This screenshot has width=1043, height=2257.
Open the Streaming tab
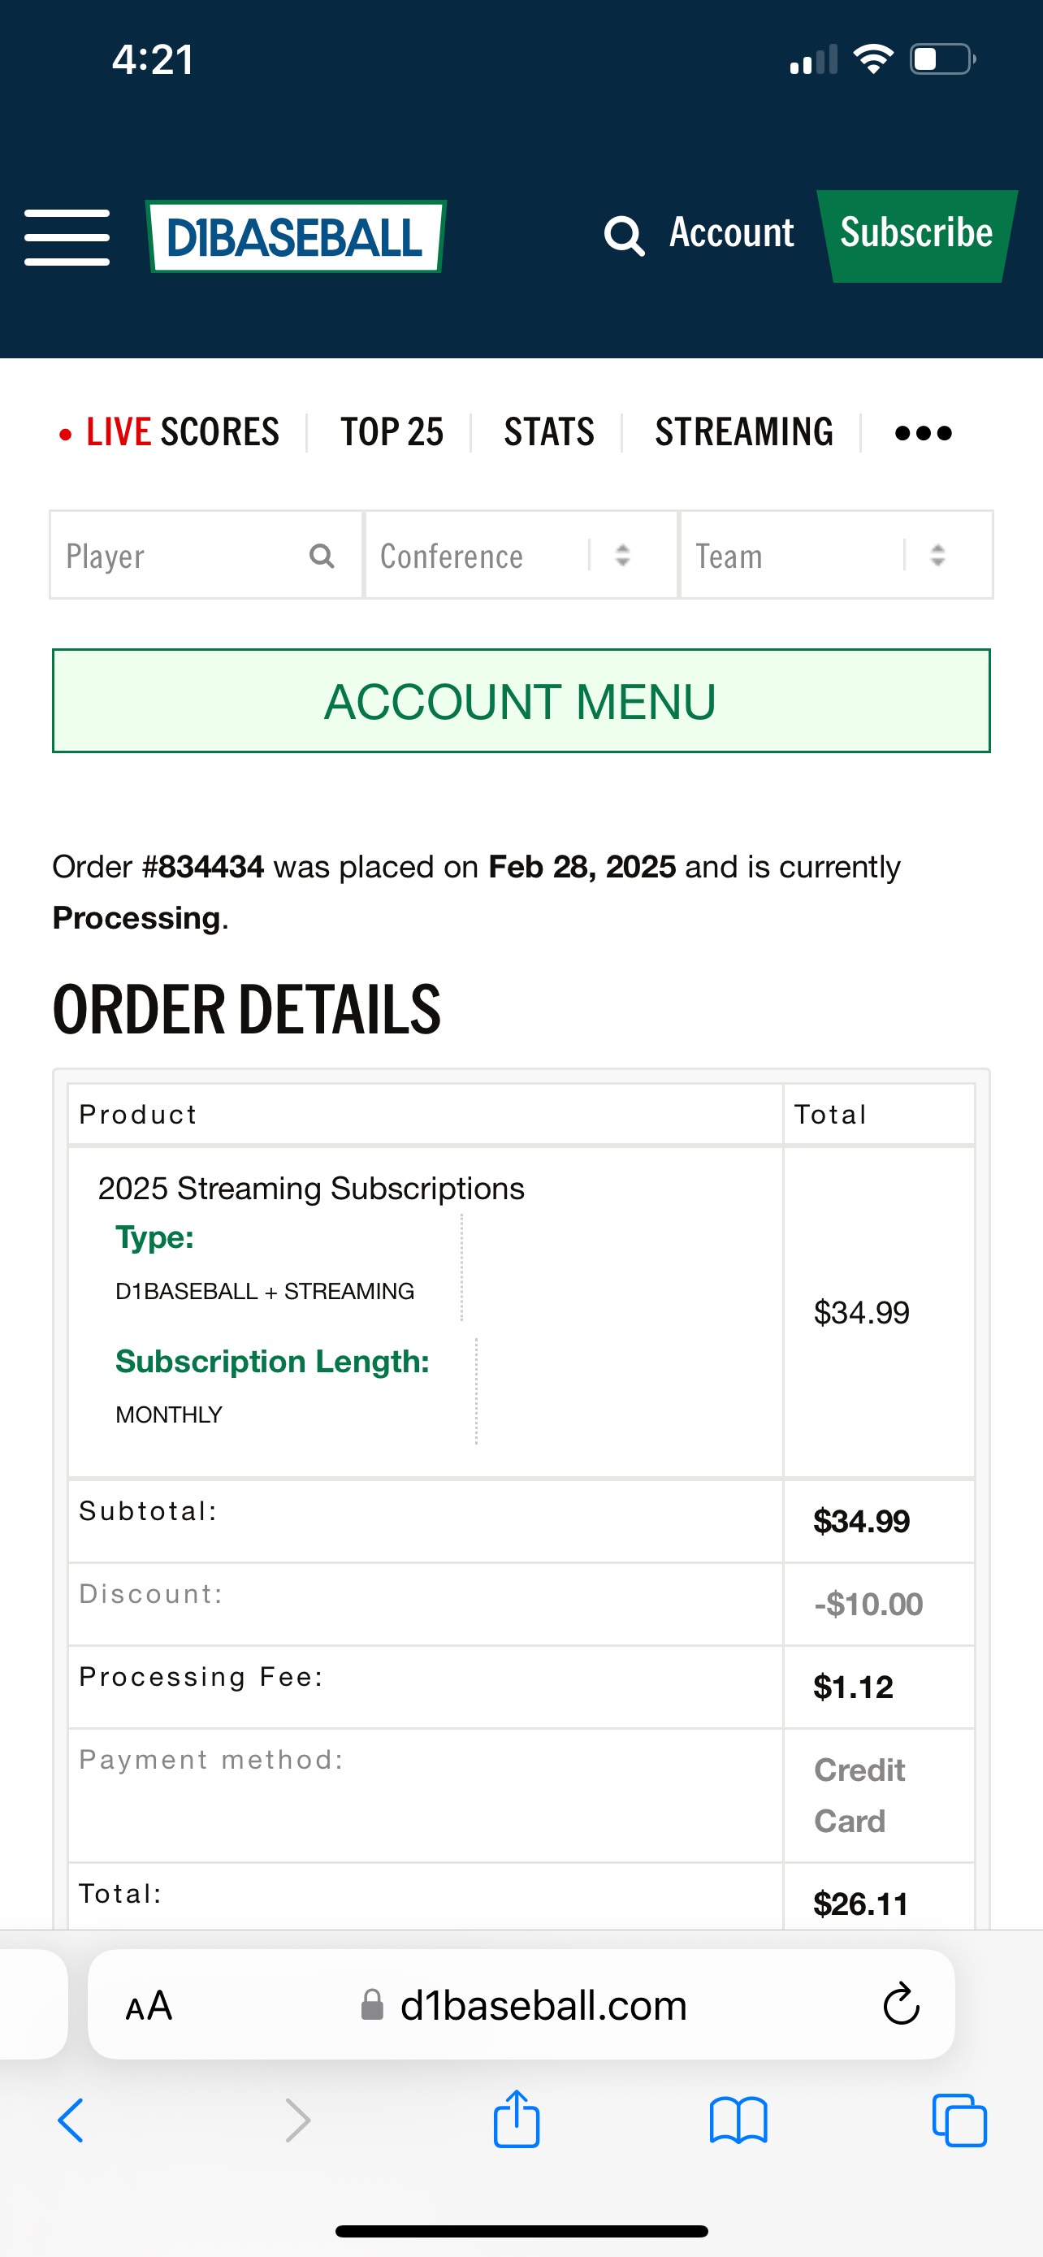744,432
